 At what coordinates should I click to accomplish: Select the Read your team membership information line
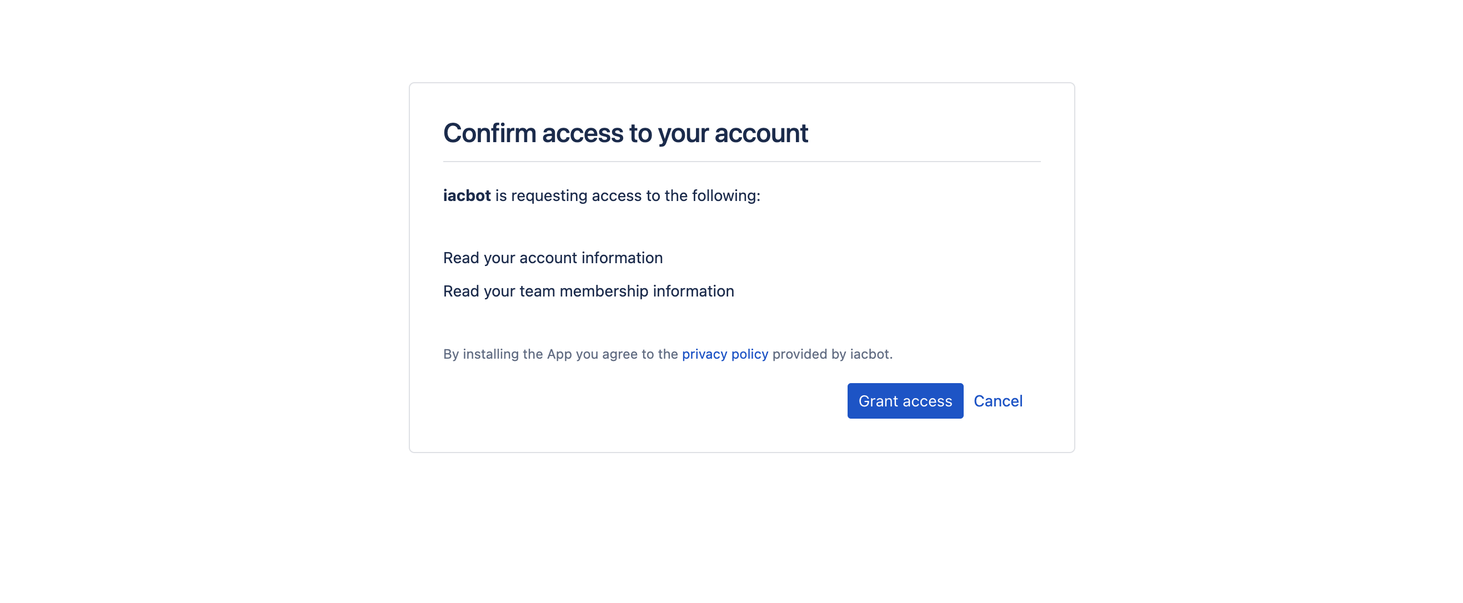(588, 291)
